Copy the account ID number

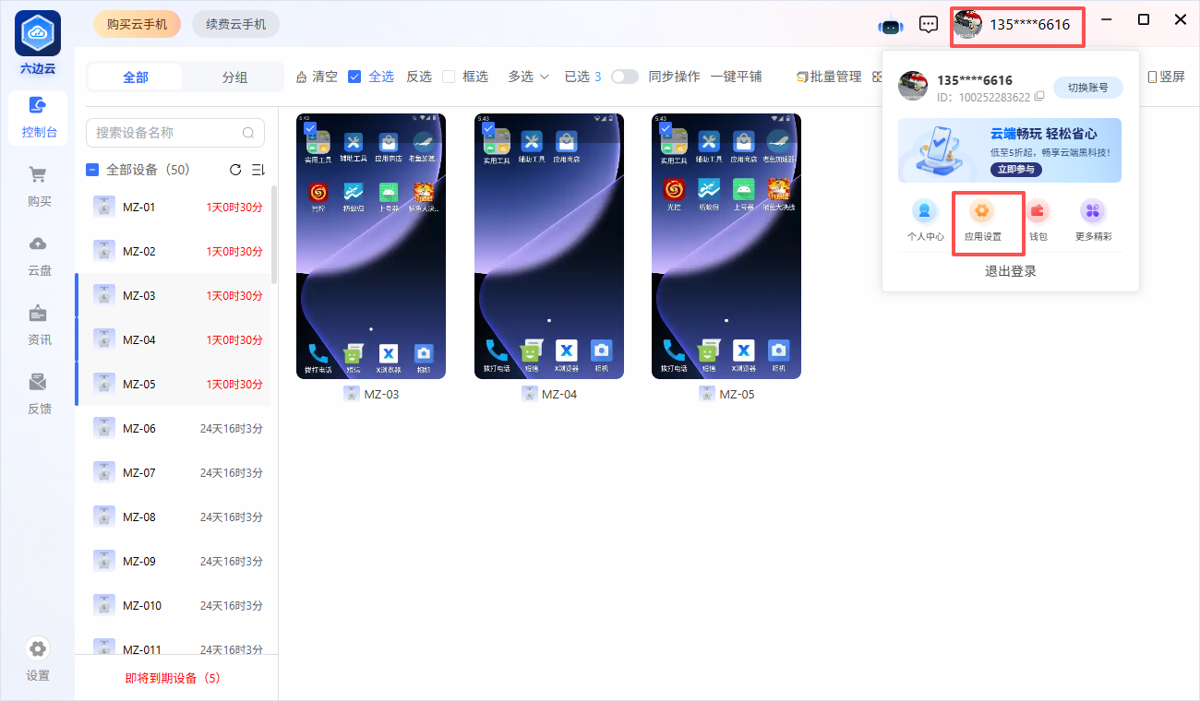pos(1039,97)
